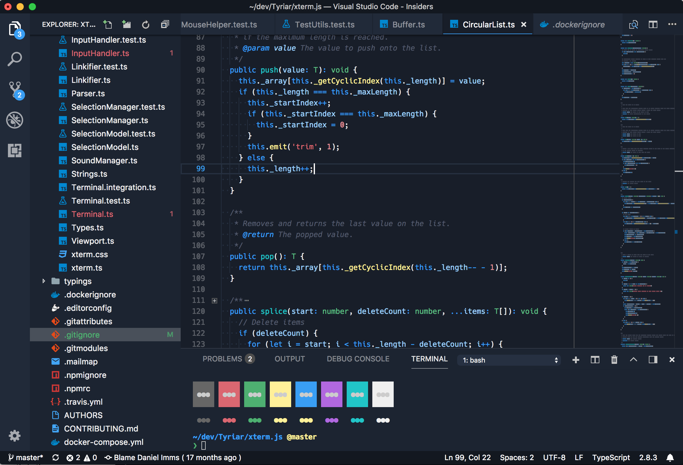683x465 pixels.
Task: Click the master* branch indicator
Action: tap(26, 458)
